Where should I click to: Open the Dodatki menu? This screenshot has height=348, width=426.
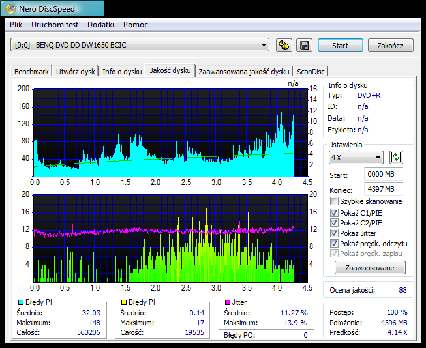pos(100,25)
